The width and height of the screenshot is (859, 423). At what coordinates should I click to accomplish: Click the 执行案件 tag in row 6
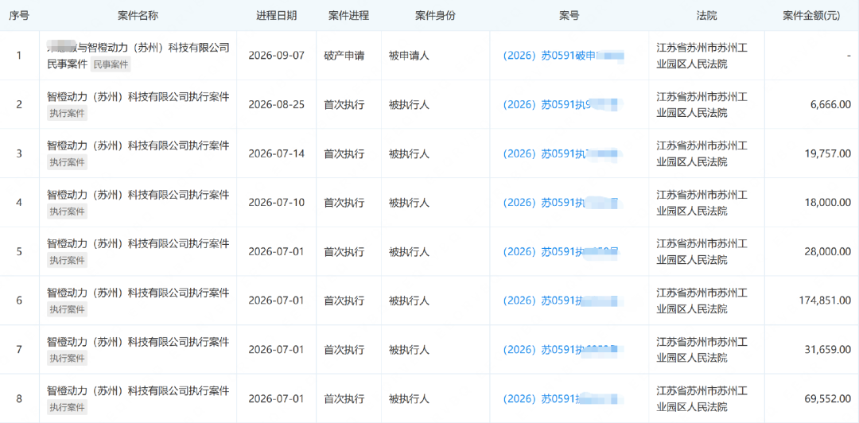(x=68, y=309)
